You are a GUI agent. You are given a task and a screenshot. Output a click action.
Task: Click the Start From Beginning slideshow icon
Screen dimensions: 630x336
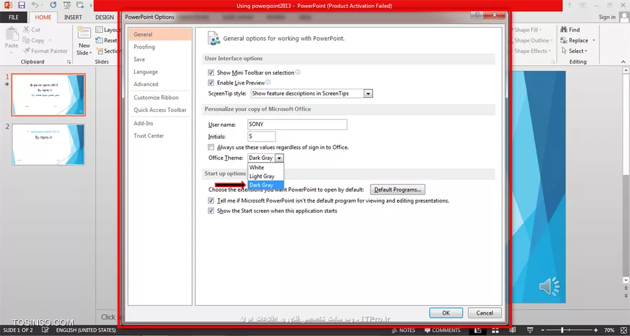pos(66,5)
